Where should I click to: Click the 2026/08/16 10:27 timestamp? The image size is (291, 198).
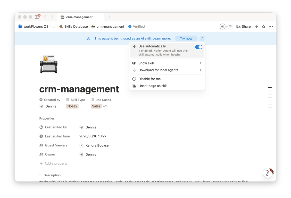coord(93,136)
